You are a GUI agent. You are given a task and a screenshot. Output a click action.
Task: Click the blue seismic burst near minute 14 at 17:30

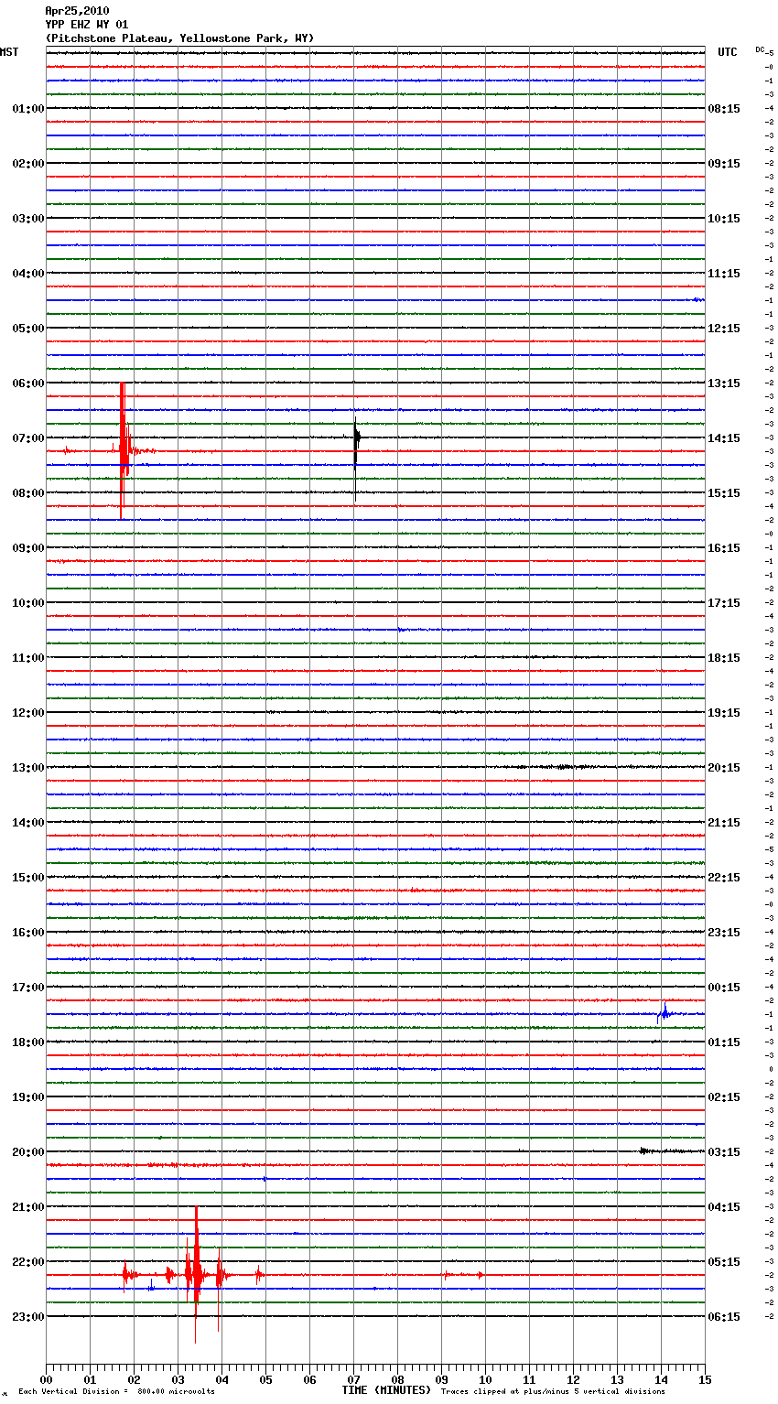(x=665, y=1012)
